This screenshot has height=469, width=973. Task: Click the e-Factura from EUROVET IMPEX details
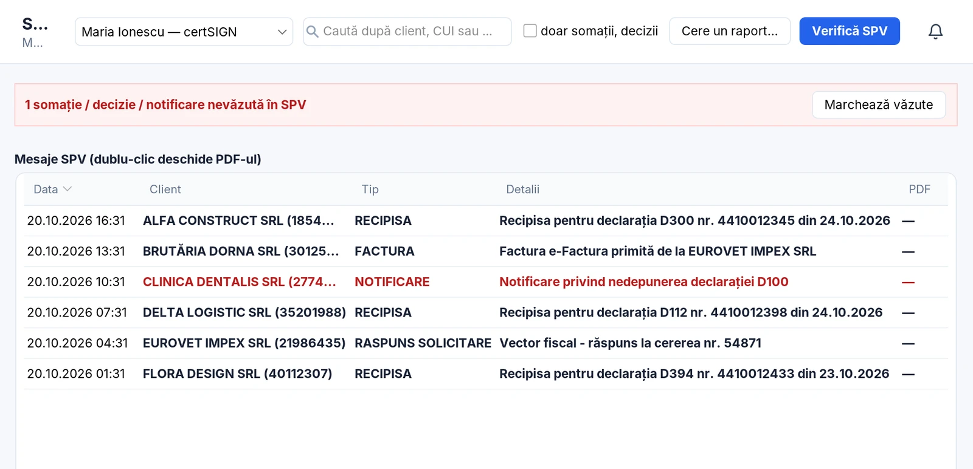(658, 252)
